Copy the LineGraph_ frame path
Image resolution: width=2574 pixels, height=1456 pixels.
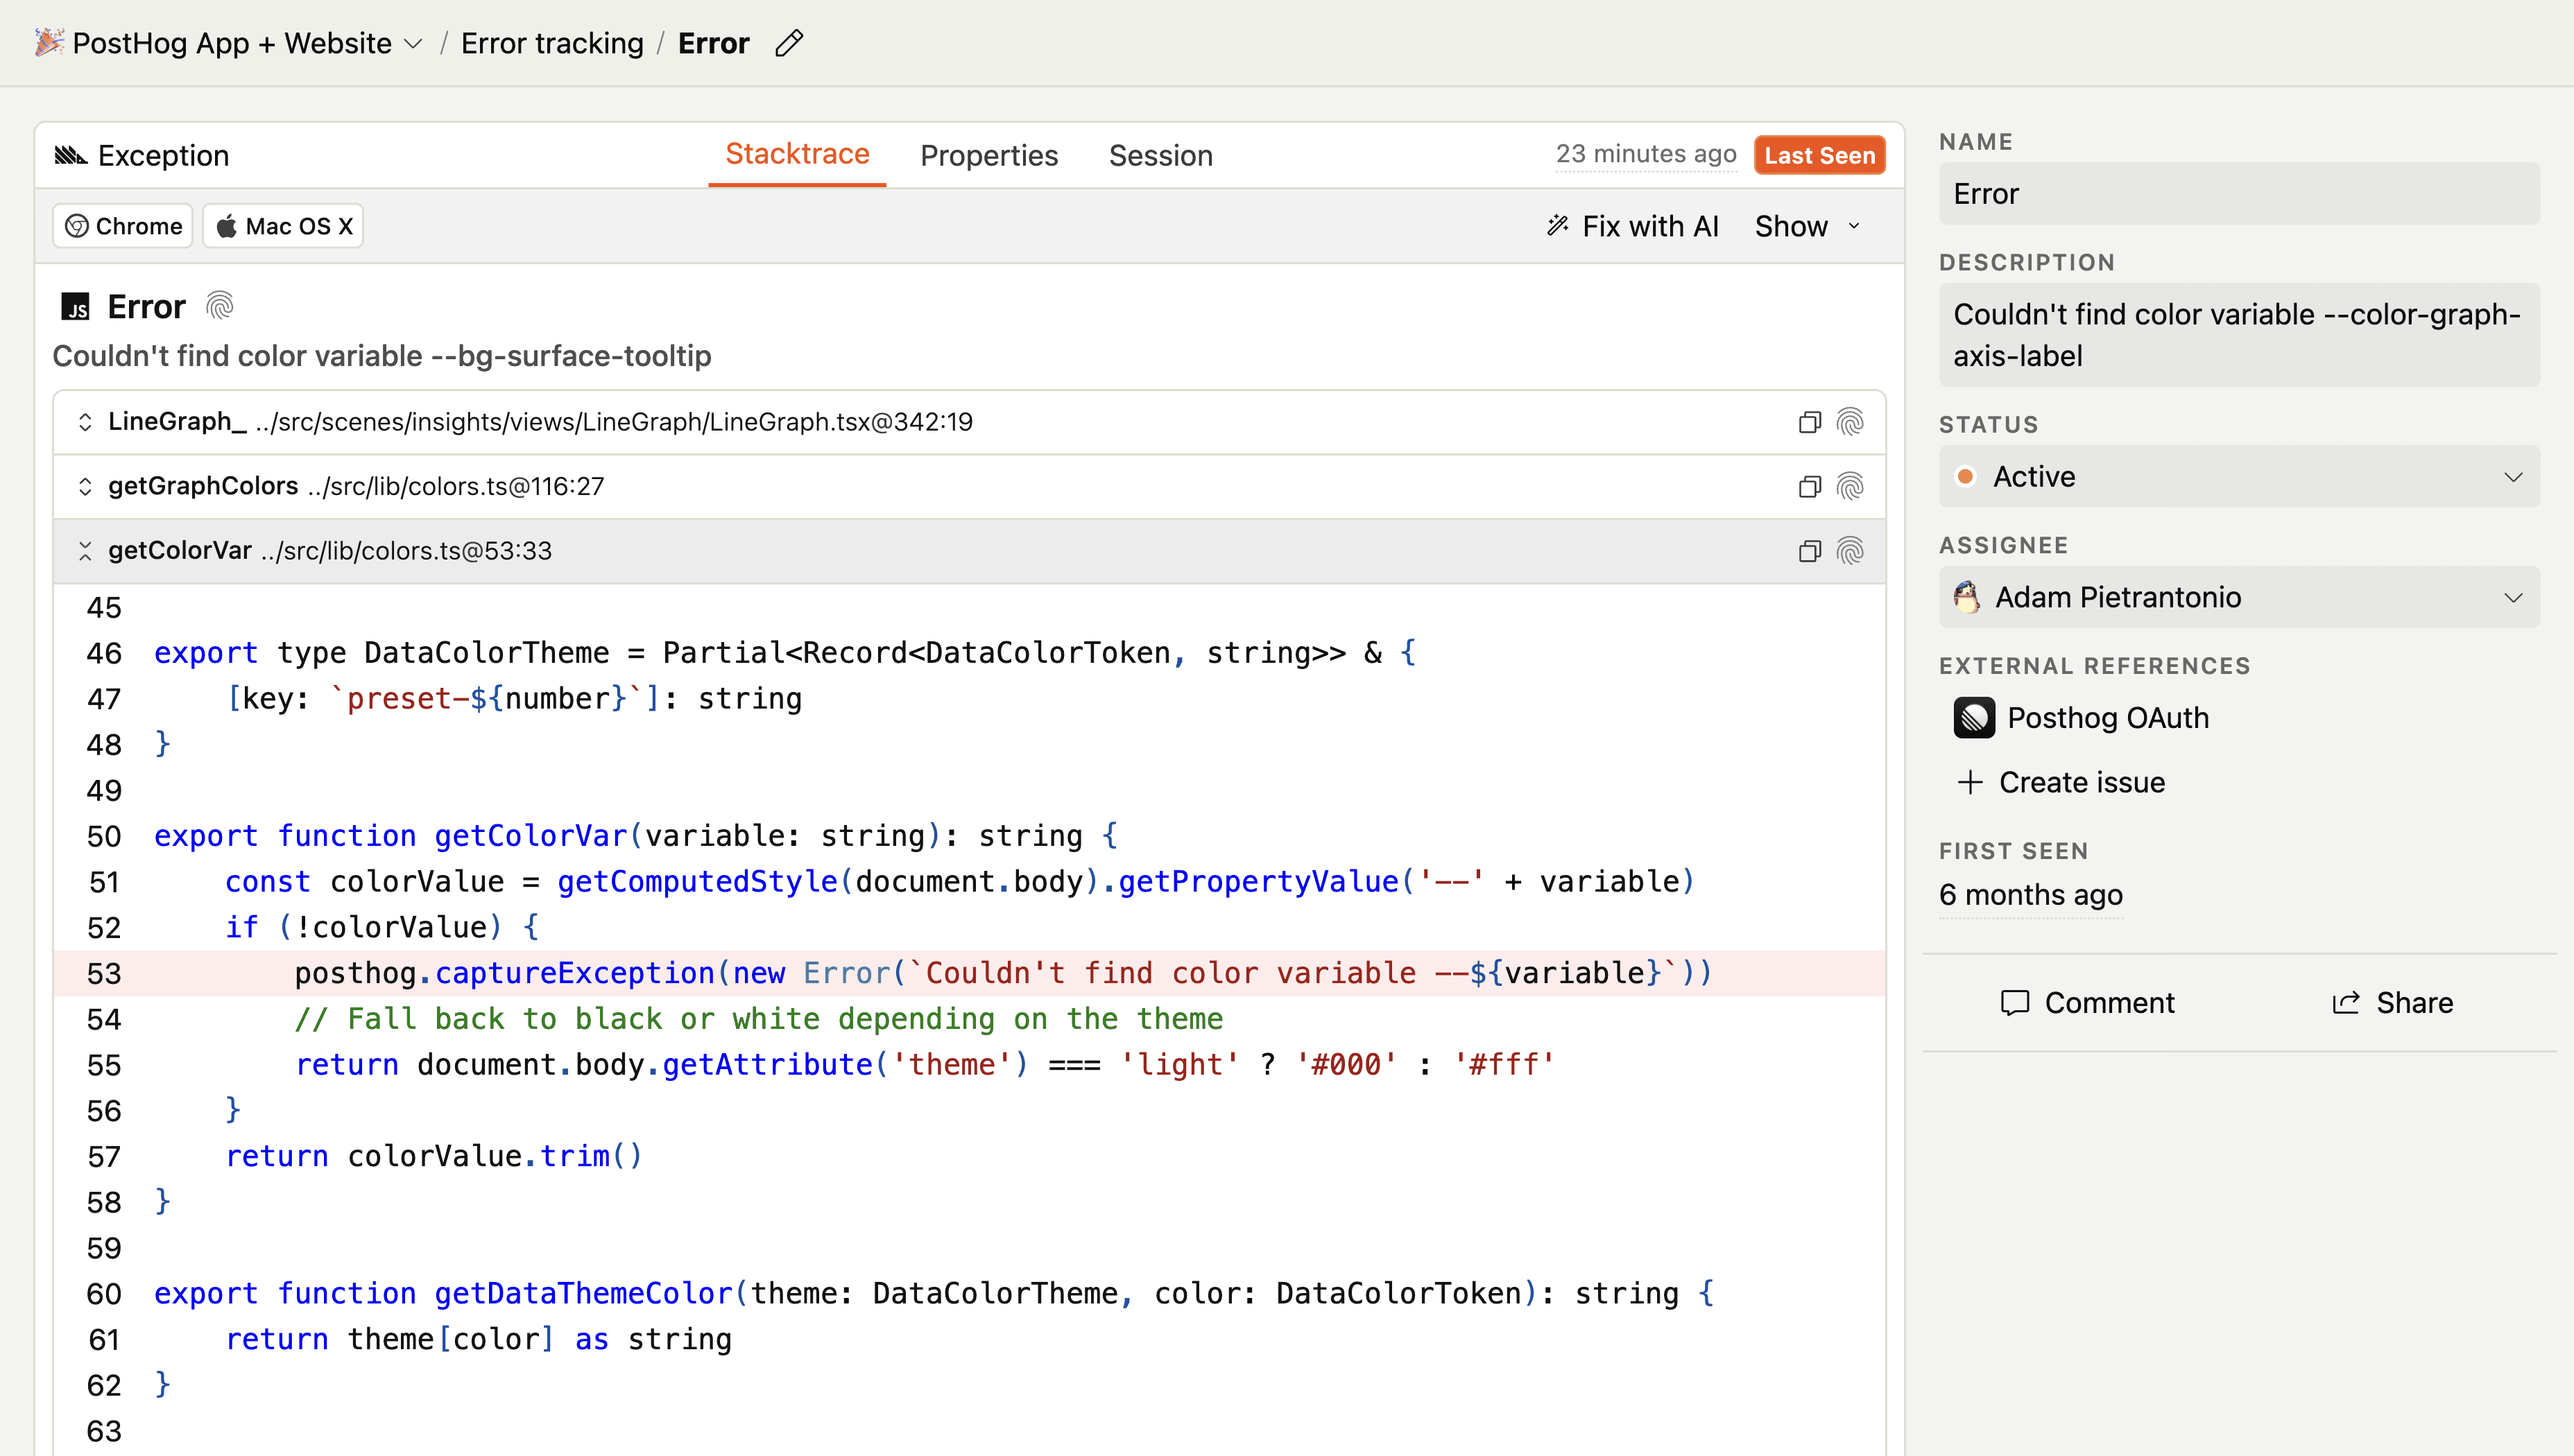pyautogui.click(x=1809, y=422)
